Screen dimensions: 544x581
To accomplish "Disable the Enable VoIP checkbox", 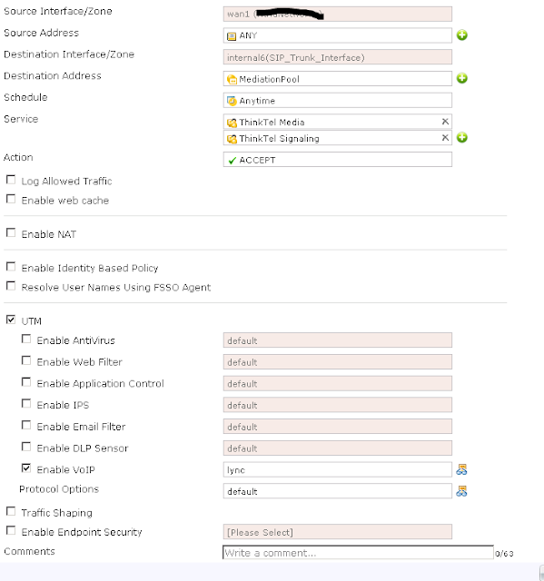I will point(26,468).
